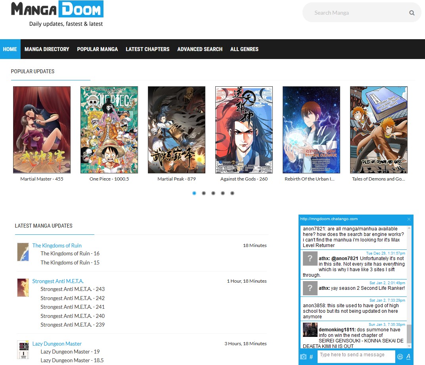Image resolution: width=425 pixels, height=365 pixels.
Task: Open Lazy Dungeon Master - 19 chapter
Action: click(70, 352)
